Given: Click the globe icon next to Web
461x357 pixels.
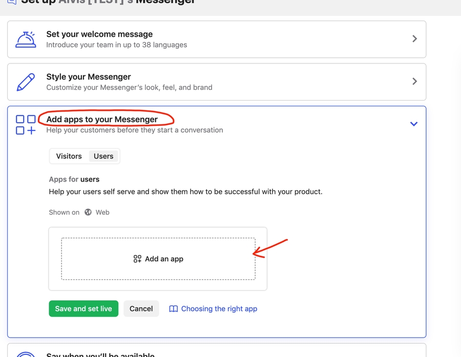Looking at the screenshot, I should pos(88,212).
